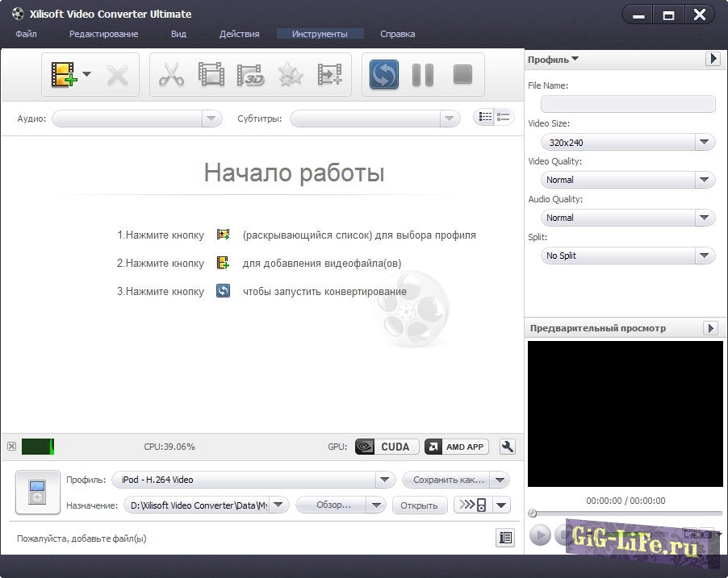Open the Файл menu

pyautogui.click(x=26, y=34)
